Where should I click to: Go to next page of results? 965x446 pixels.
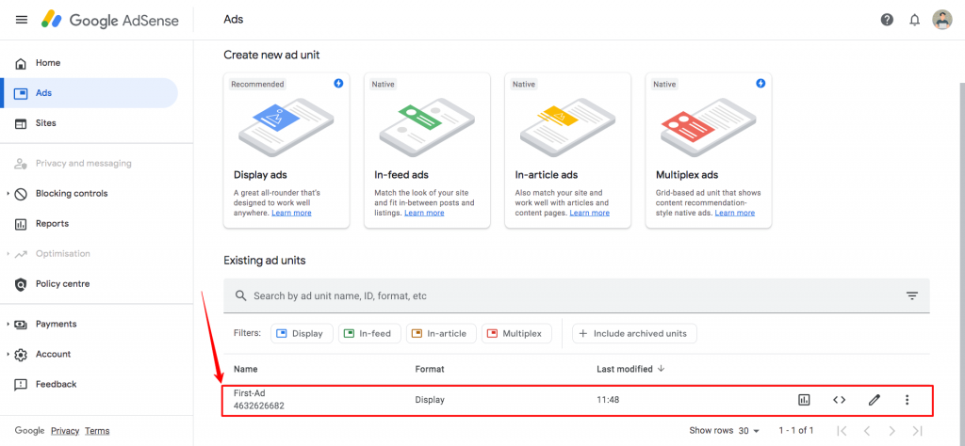[891, 431]
